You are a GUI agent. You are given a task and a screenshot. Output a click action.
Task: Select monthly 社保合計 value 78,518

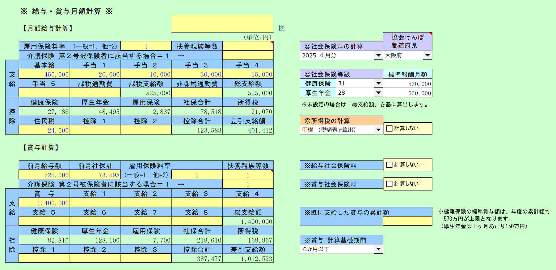[197, 112]
